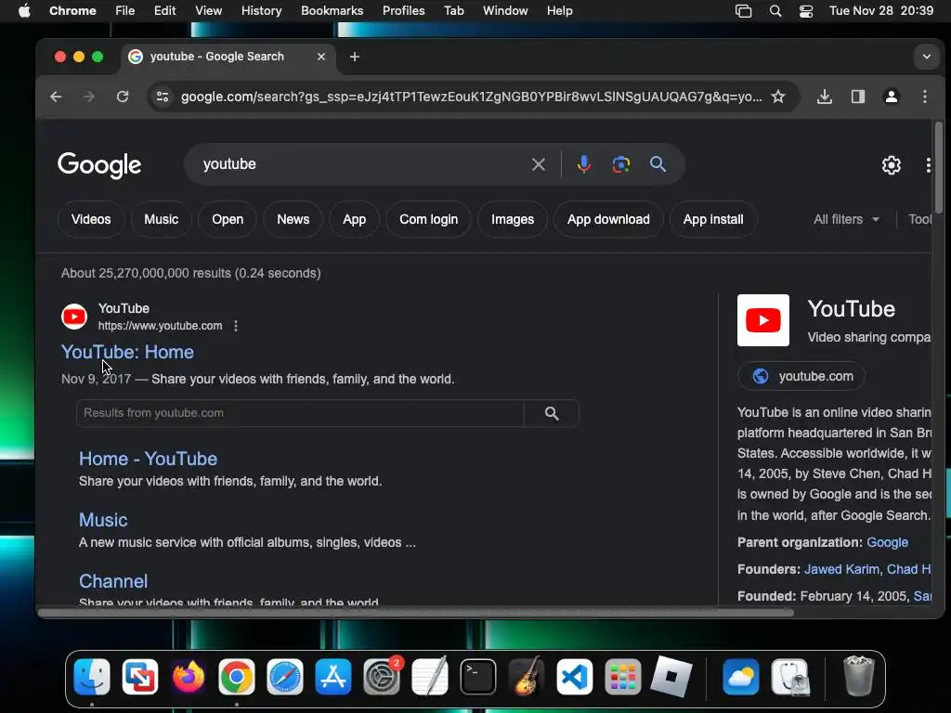The height and width of the screenshot is (713, 951).
Task: Open Jawed Karim founder link
Action: [x=841, y=569]
